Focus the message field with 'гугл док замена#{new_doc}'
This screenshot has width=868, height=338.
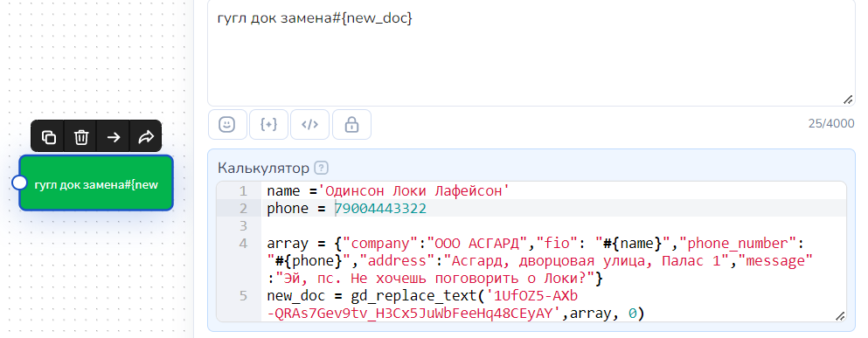coord(531,52)
